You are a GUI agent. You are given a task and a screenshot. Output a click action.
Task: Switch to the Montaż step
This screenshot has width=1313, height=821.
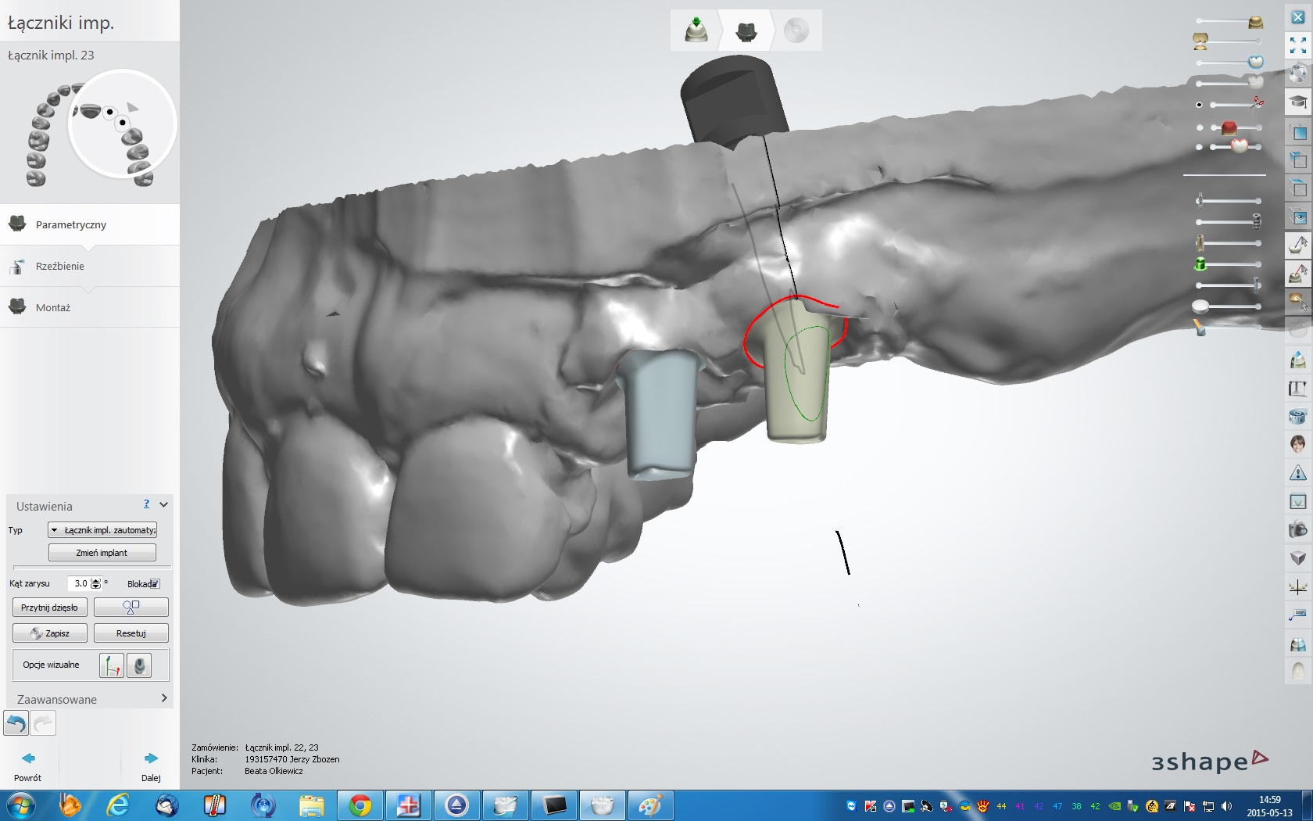pyautogui.click(x=53, y=308)
